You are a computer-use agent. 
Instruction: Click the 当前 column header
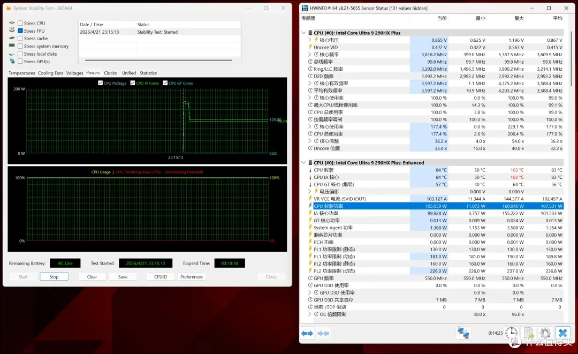[x=442, y=18]
